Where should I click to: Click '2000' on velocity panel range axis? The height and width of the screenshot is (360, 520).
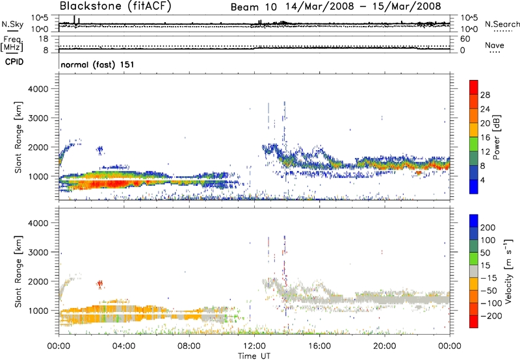[38, 281]
